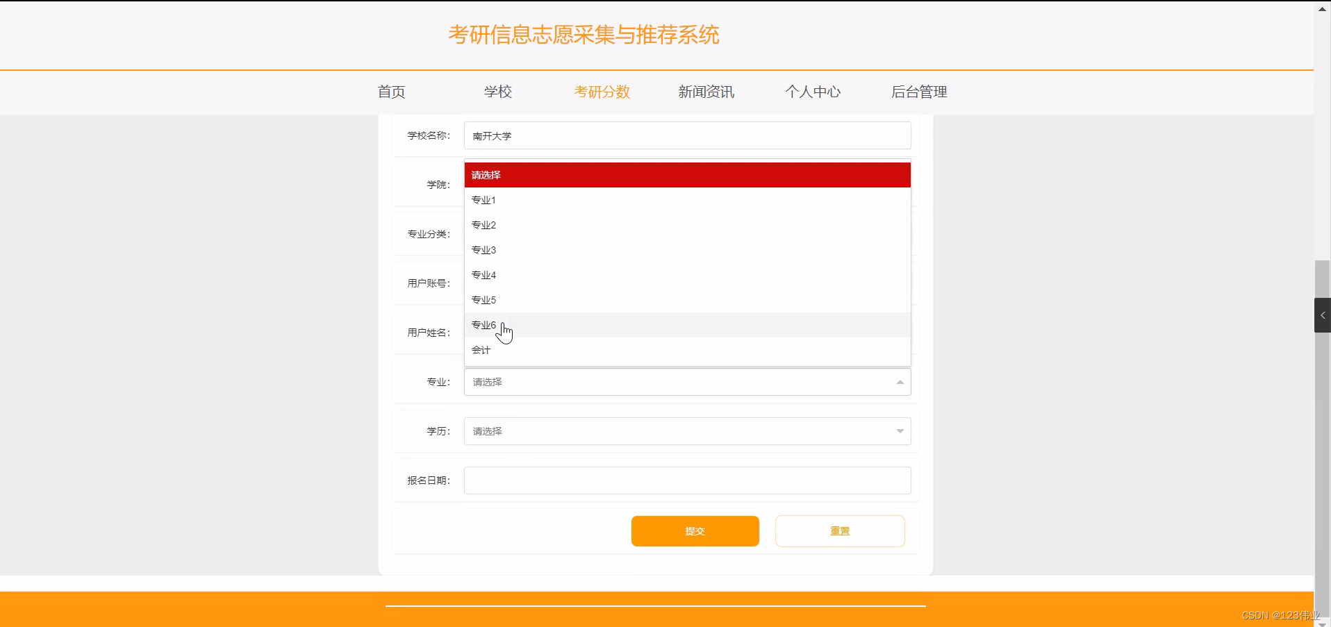Image resolution: width=1331 pixels, height=627 pixels.
Task: Click the 考研信息志愿采集与推荐系统 site title
Action: click(584, 35)
